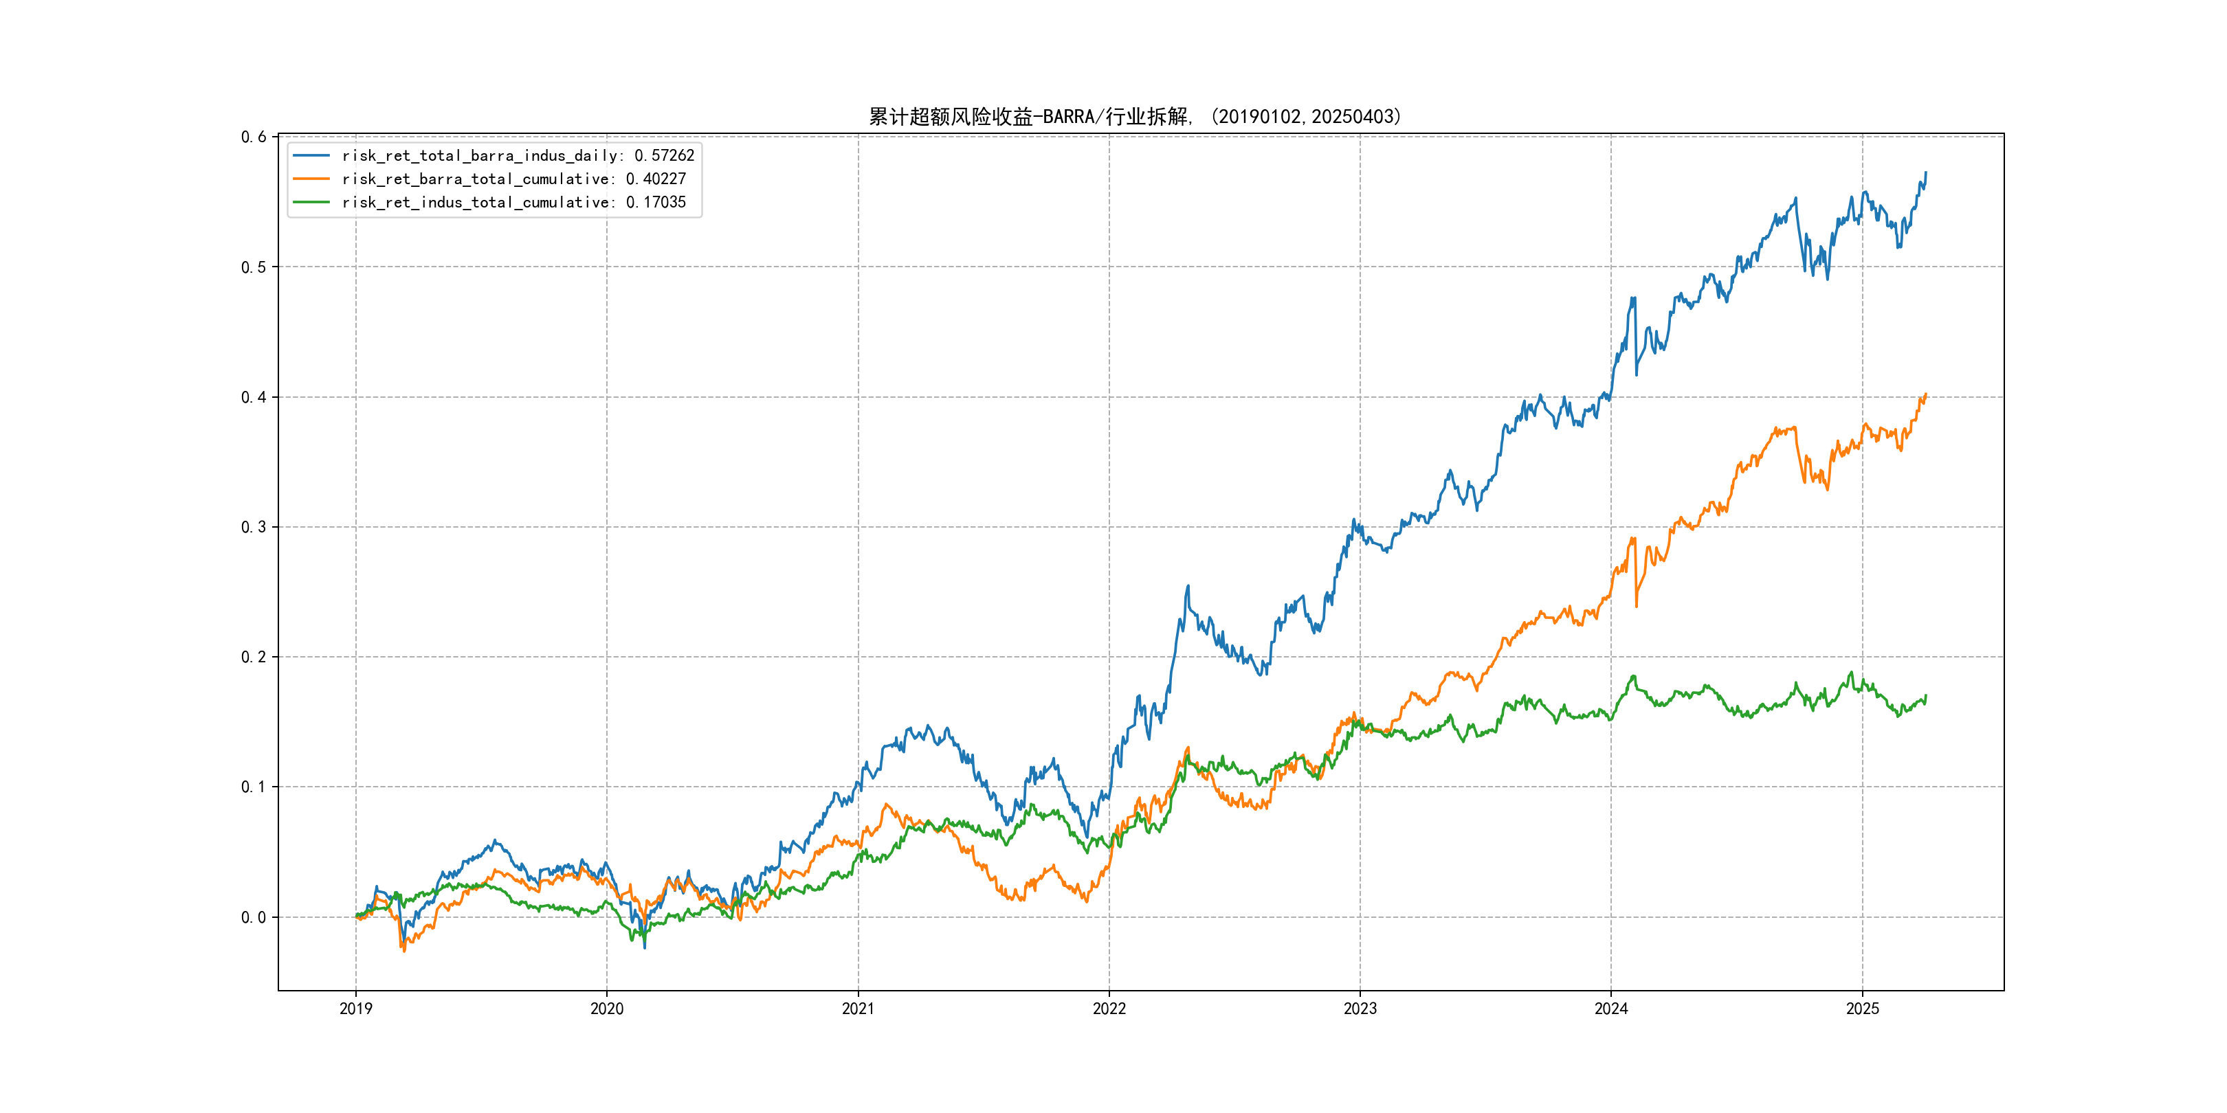Click the 2020 x-axis tick label
This screenshot has width=2227, height=1113.
tap(606, 1009)
